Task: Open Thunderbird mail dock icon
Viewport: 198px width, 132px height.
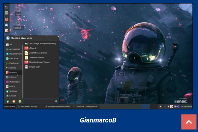Action: click(7, 25)
